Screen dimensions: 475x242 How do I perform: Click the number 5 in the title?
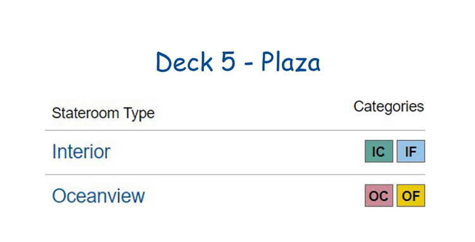click(x=228, y=62)
